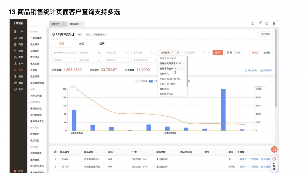Switch to the 分类 tab

tap(82, 44)
